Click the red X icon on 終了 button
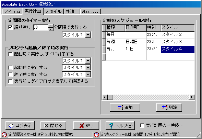 click(x=82, y=126)
